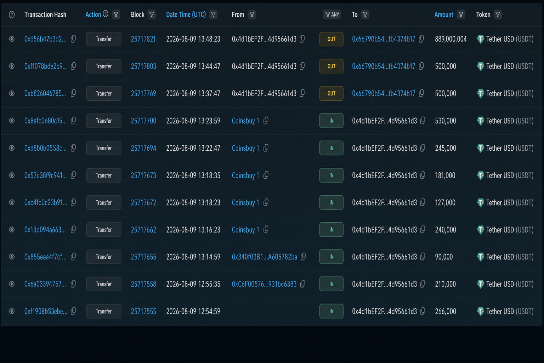Toggle the eye icon for transaction 0x6a03394757...
Screen dimensions: 544x363
pyautogui.click(x=12, y=284)
